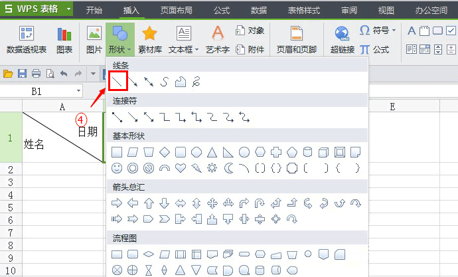
Task: Click the checkbox form control icon
Action: click(x=451, y=31)
